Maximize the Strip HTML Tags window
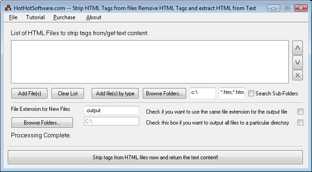 coord(287,8)
